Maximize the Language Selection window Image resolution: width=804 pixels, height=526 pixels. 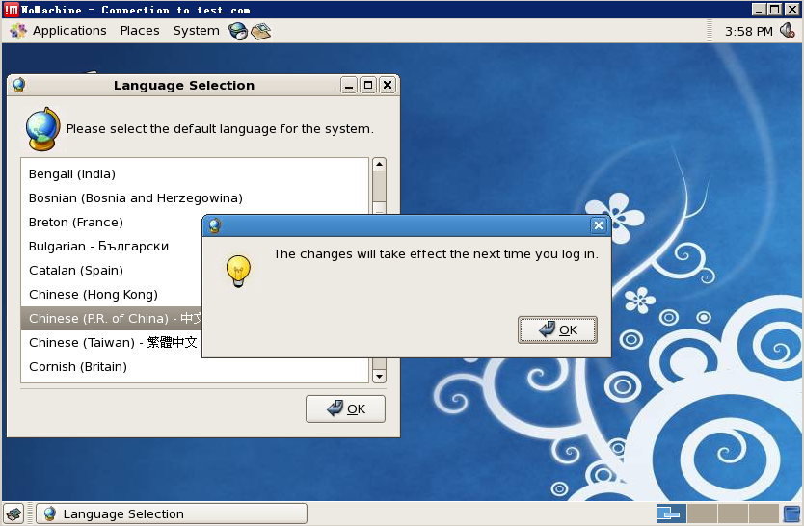point(368,85)
